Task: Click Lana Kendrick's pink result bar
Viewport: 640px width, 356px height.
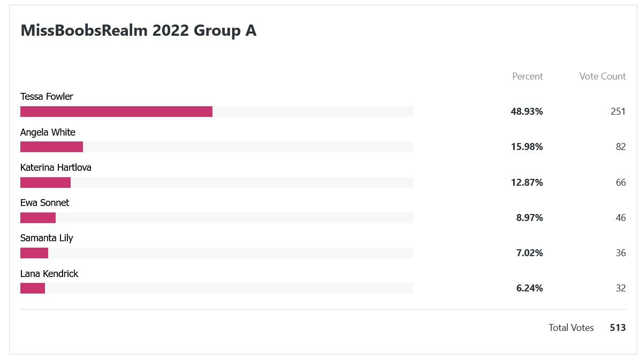Action: (x=33, y=288)
